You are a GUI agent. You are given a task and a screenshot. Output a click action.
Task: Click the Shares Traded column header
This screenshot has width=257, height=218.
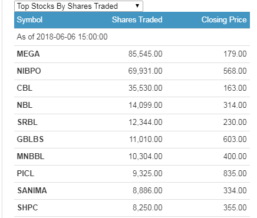tap(137, 19)
